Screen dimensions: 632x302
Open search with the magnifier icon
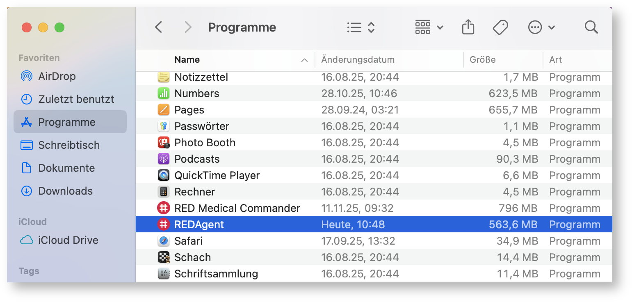591,27
